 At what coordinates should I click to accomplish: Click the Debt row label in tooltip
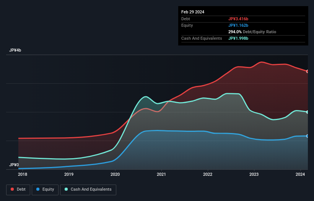click(185, 19)
